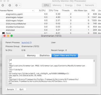101x95 pixels.
Task: Select the distnoted process row
Action: 50,30
